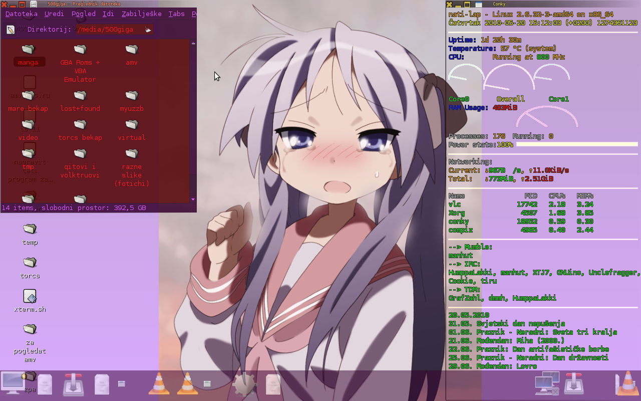Toggle path edit mode with pencil icon
The image size is (641, 401).
click(11, 30)
